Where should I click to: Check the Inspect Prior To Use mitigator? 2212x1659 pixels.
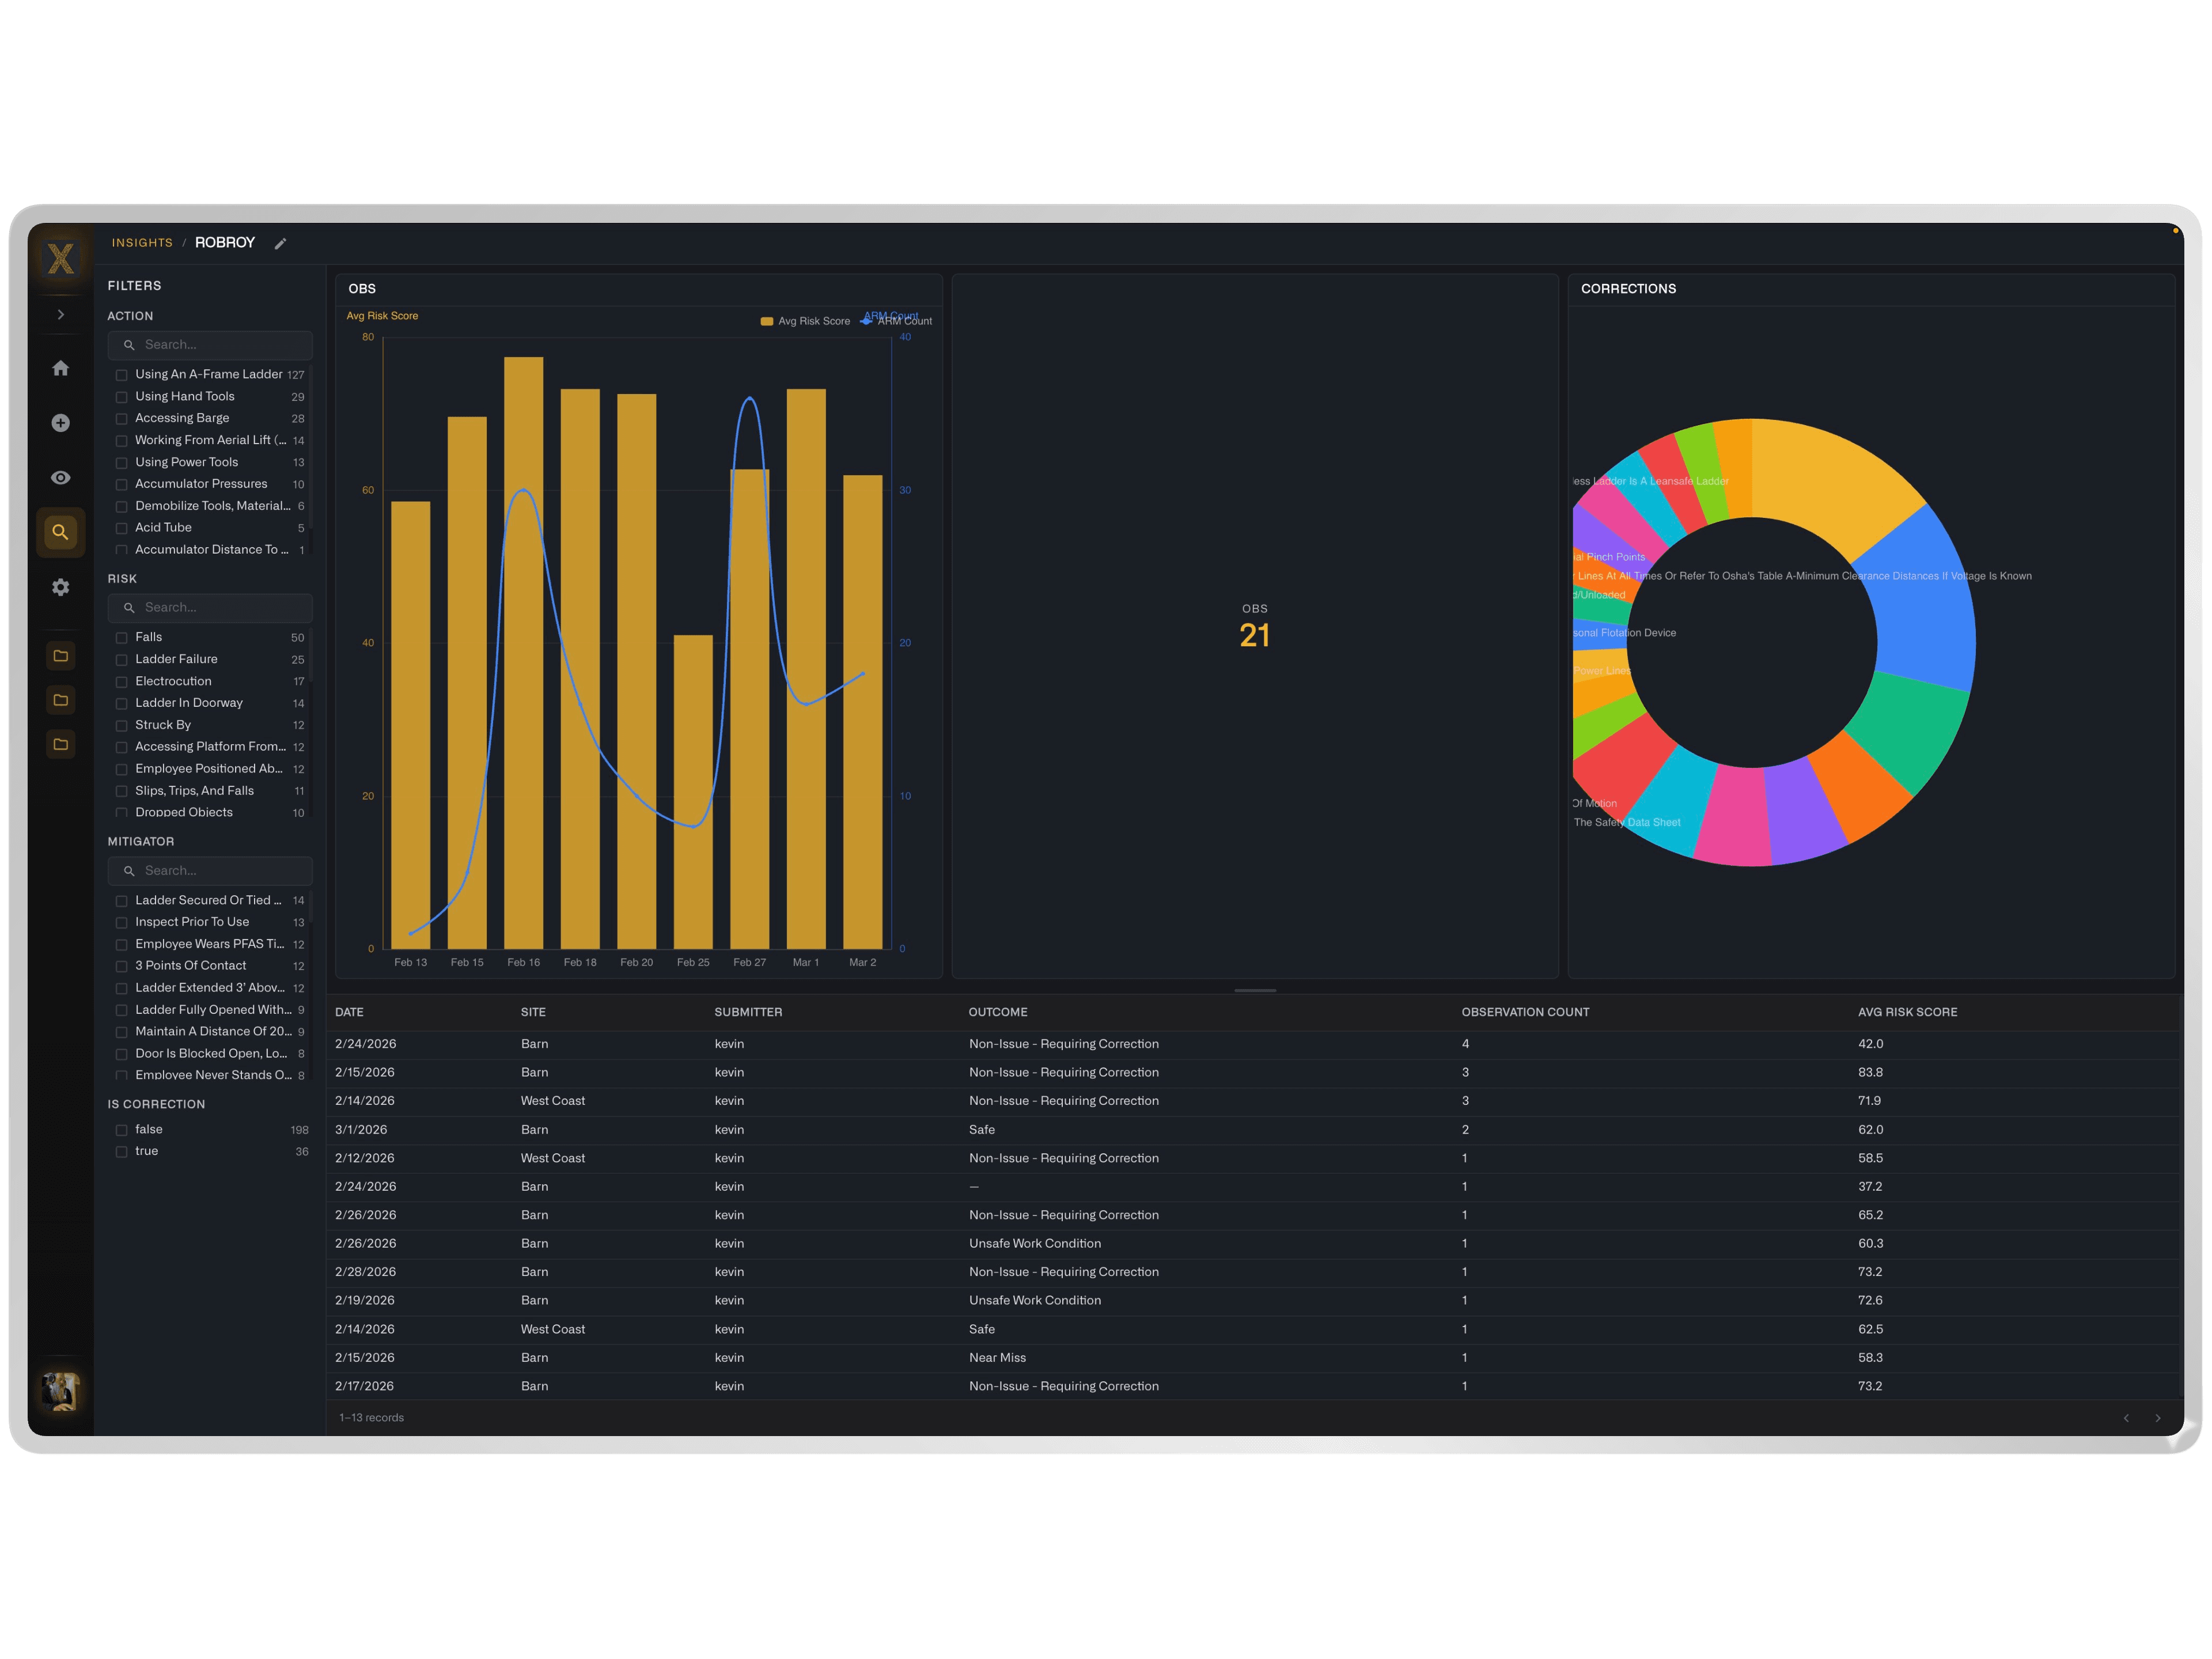click(x=121, y=923)
